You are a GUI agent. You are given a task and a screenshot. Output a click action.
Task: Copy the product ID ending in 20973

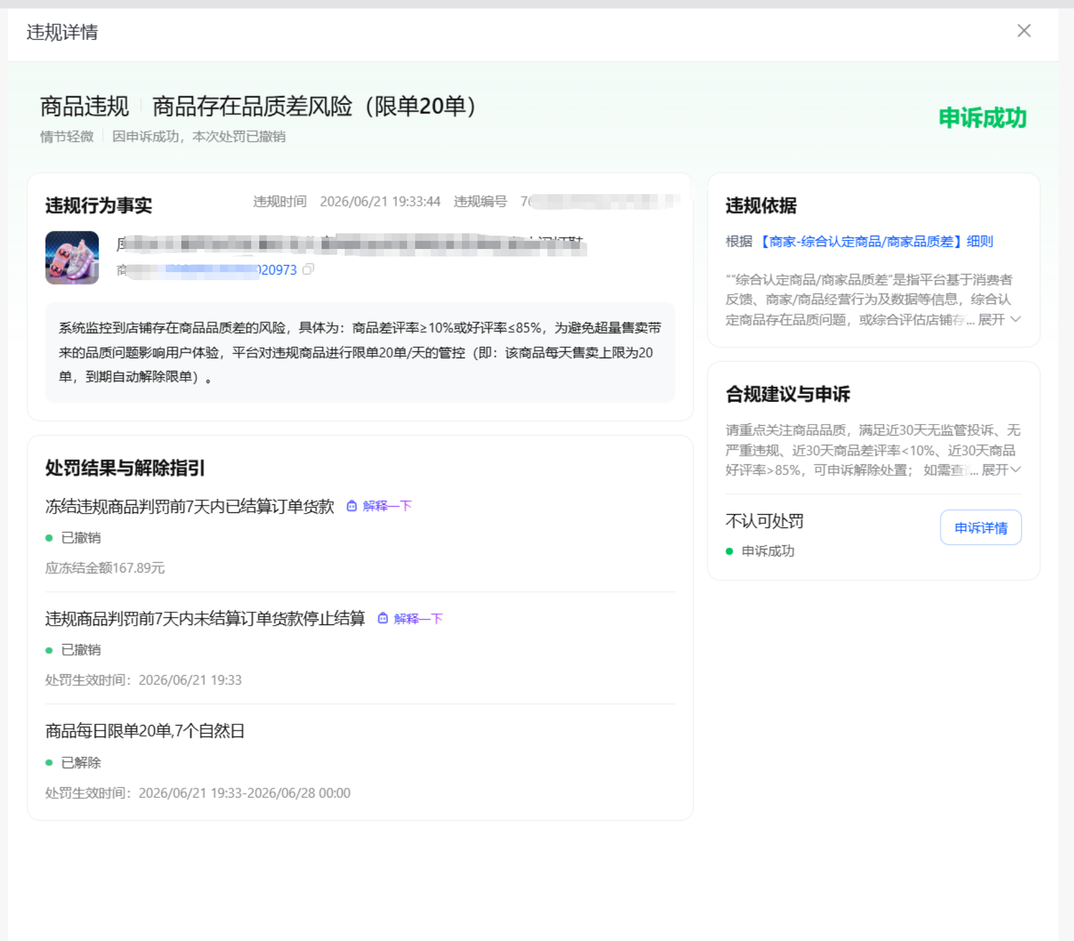click(308, 269)
